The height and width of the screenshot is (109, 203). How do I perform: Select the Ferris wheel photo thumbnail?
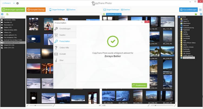(x=48, y=24)
